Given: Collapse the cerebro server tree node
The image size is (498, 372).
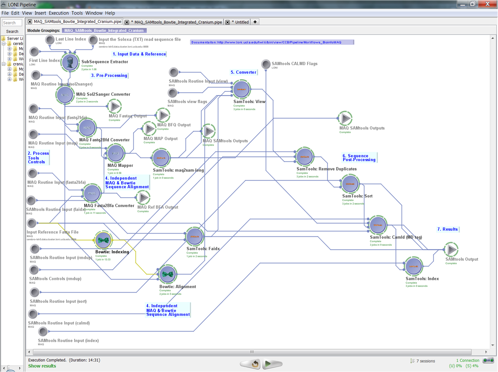Looking at the screenshot, I should point(4,43).
